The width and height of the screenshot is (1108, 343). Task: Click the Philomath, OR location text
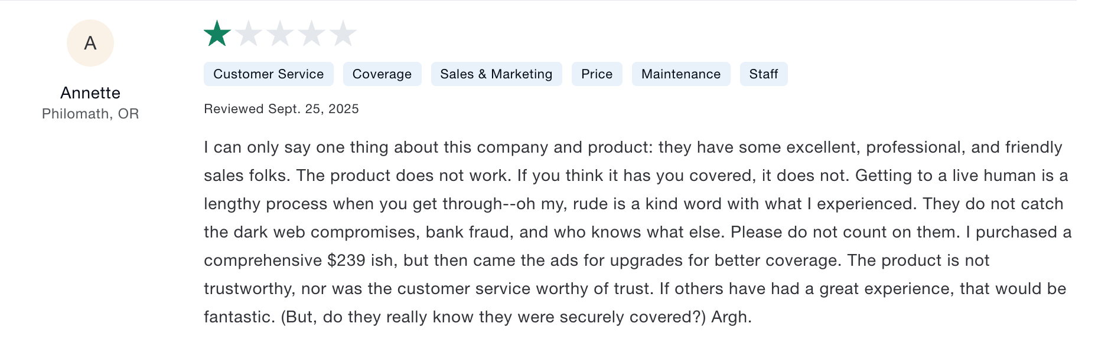pos(90,114)
